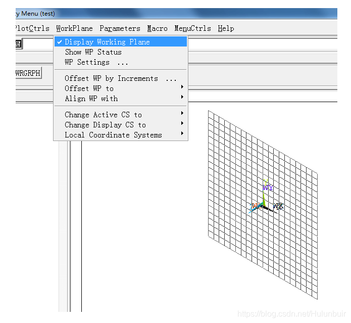Choose Offset WP by Increments
Viewport: 351px width, 323px height.
pyautogui.click(x=120, y=78)
